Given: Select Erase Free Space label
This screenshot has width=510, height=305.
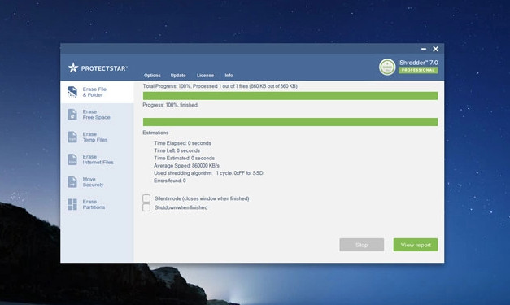Looking at the screenshot, I should [x=96, y=115].
